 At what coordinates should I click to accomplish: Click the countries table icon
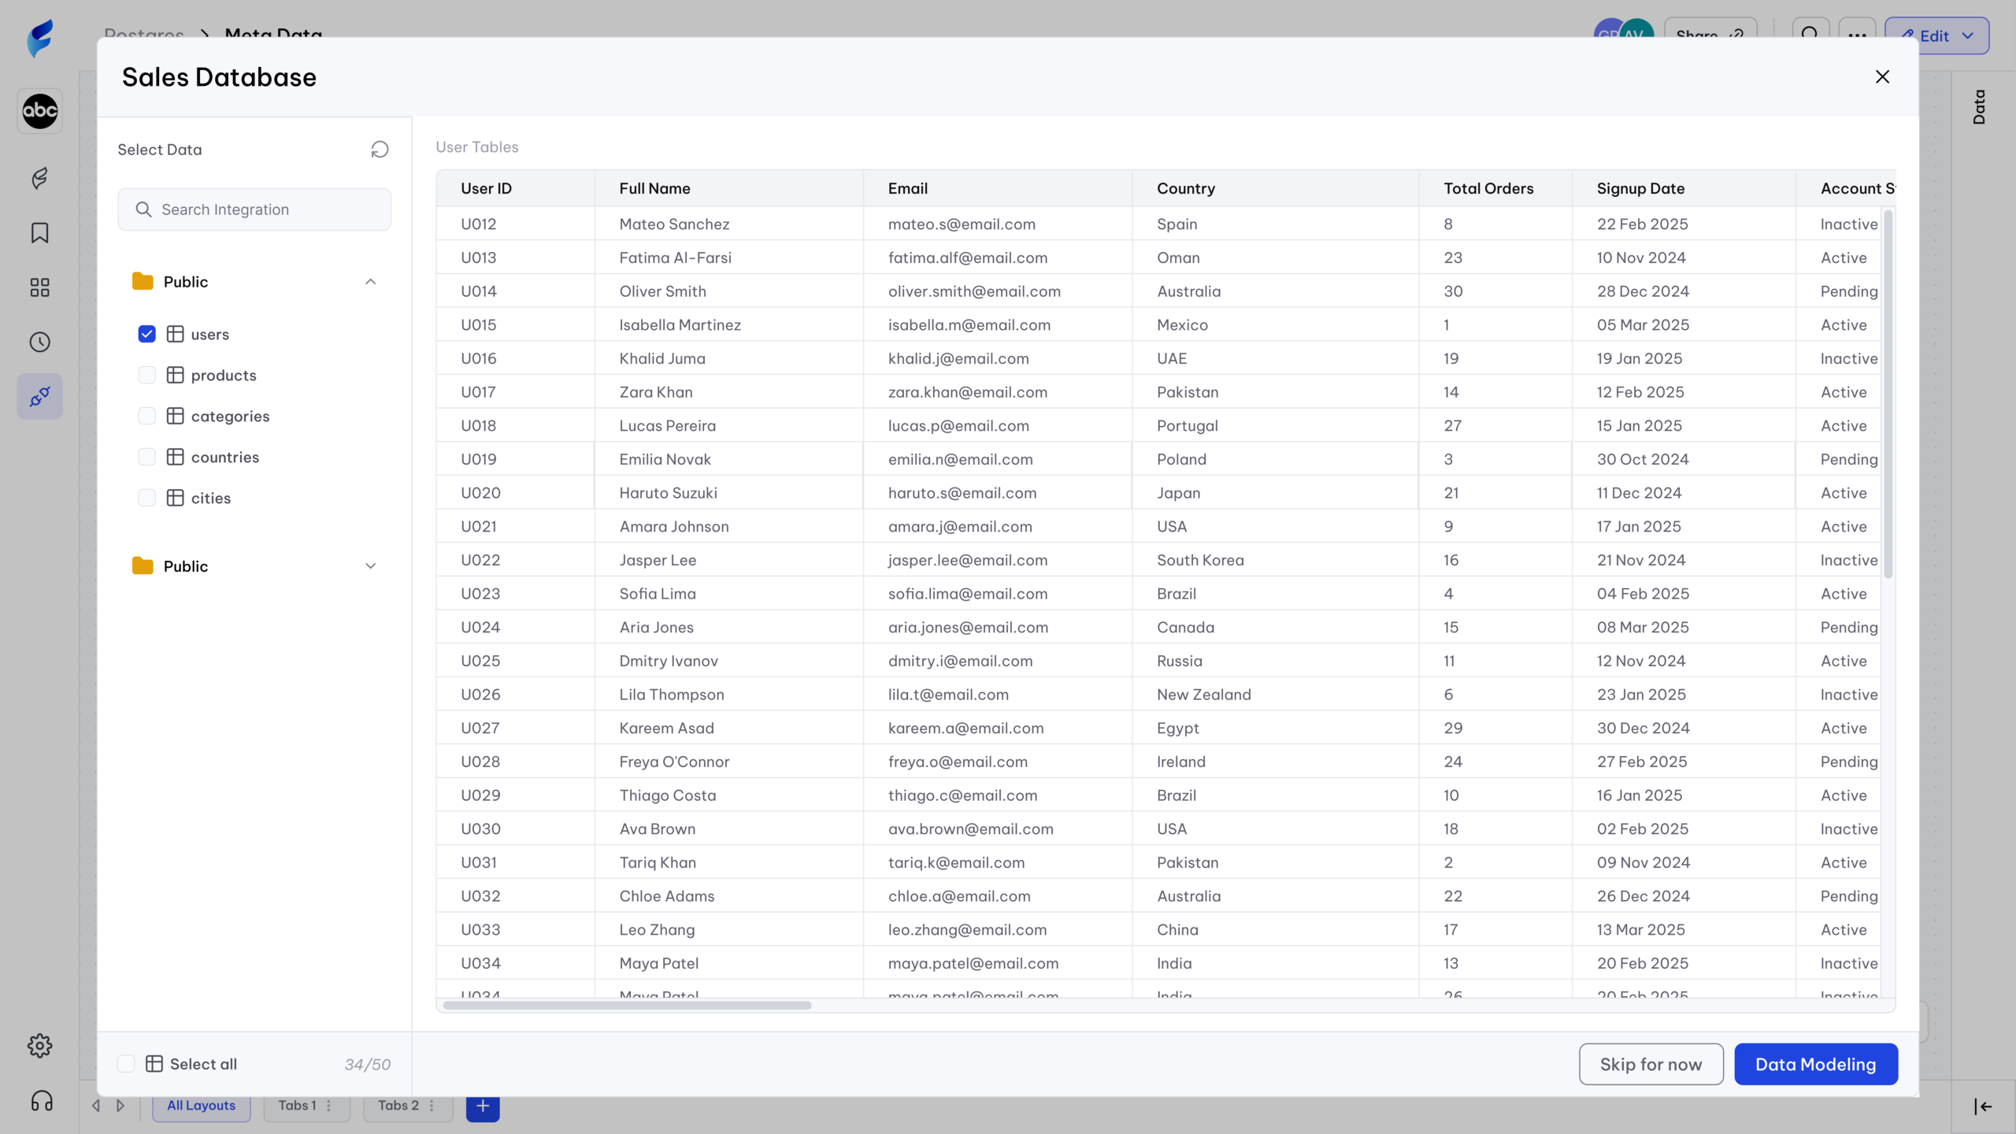point(175,457)
